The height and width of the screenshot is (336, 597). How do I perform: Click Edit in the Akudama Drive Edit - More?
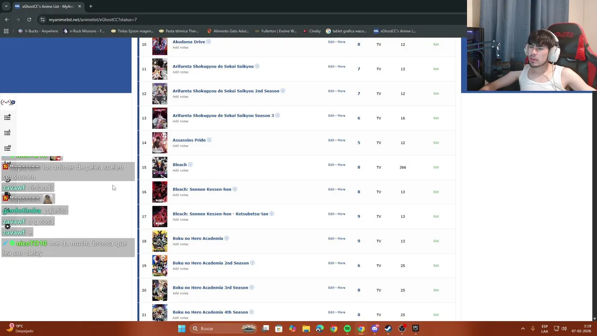331,42
